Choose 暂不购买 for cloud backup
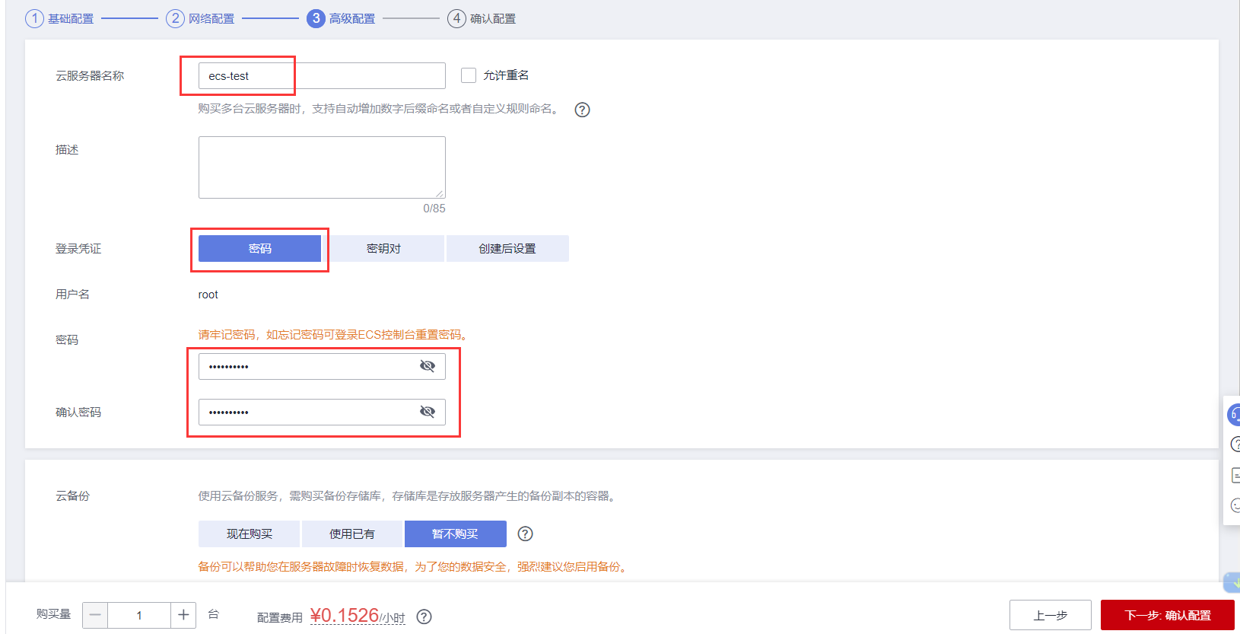Viewport: 1240px width, 634px height. (456, 534)
